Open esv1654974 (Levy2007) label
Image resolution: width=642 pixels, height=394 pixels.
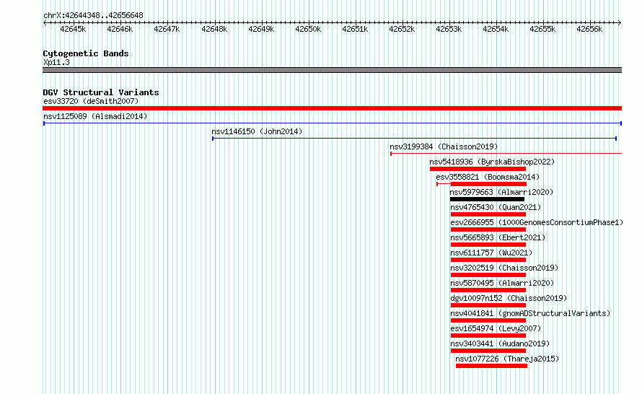(x=496, y=328)
